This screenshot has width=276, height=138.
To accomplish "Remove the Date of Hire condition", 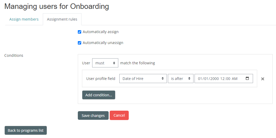I will tap(263, 79).
